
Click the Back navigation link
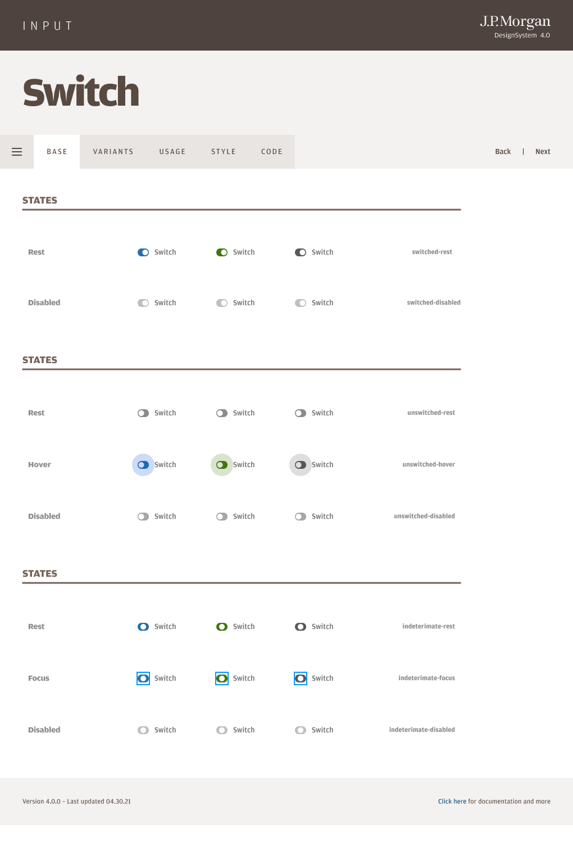pos(503,152)
